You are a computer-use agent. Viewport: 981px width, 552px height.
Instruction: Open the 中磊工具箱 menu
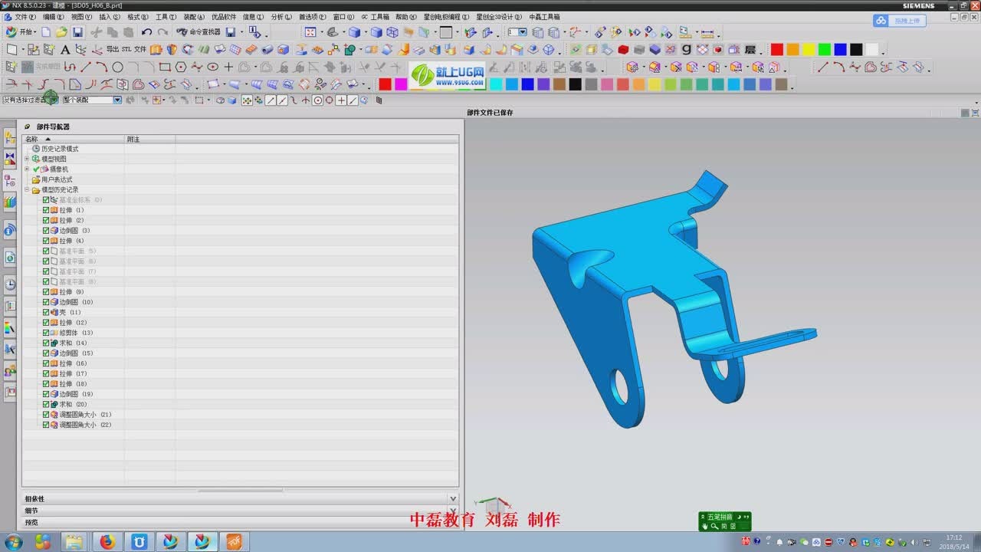click(544, 17)
